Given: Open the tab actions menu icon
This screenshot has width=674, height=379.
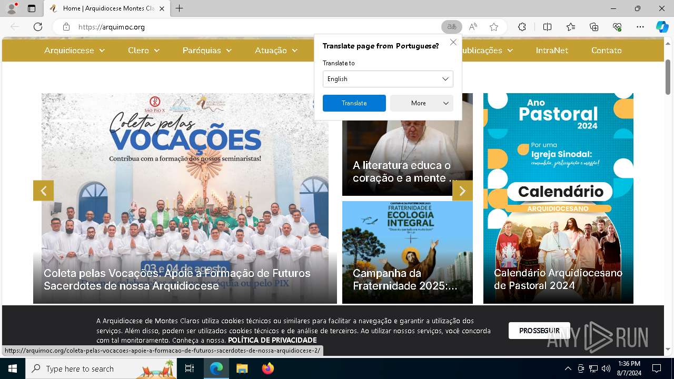Looking at the screenshot, I should coord(32,8).
